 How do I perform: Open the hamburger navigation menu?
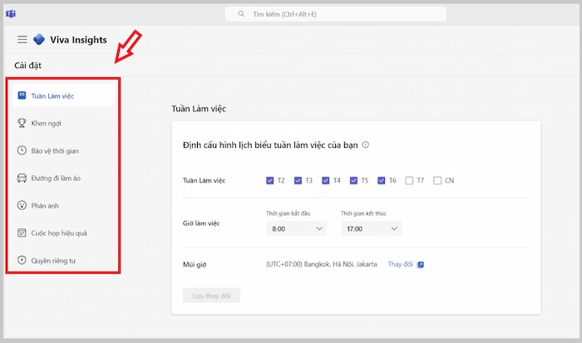22,39
